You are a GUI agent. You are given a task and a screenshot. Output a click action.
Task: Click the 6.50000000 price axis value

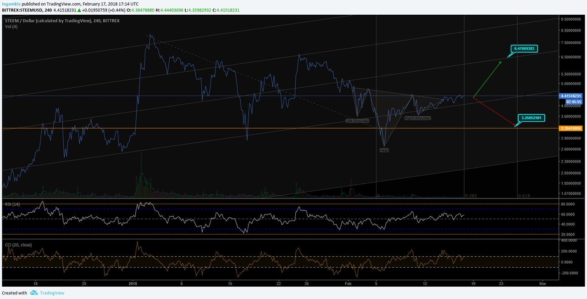click(x=571, y=57)
